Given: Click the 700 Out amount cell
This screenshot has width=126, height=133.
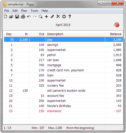Looking at the screenshot, I should (37, 65).
